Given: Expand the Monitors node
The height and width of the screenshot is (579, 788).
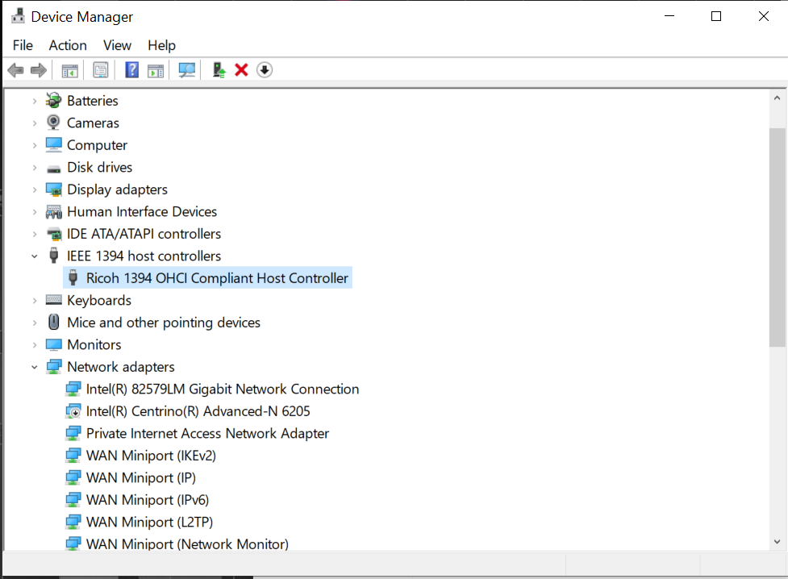Looking at the screenshot, I should 34,345.
